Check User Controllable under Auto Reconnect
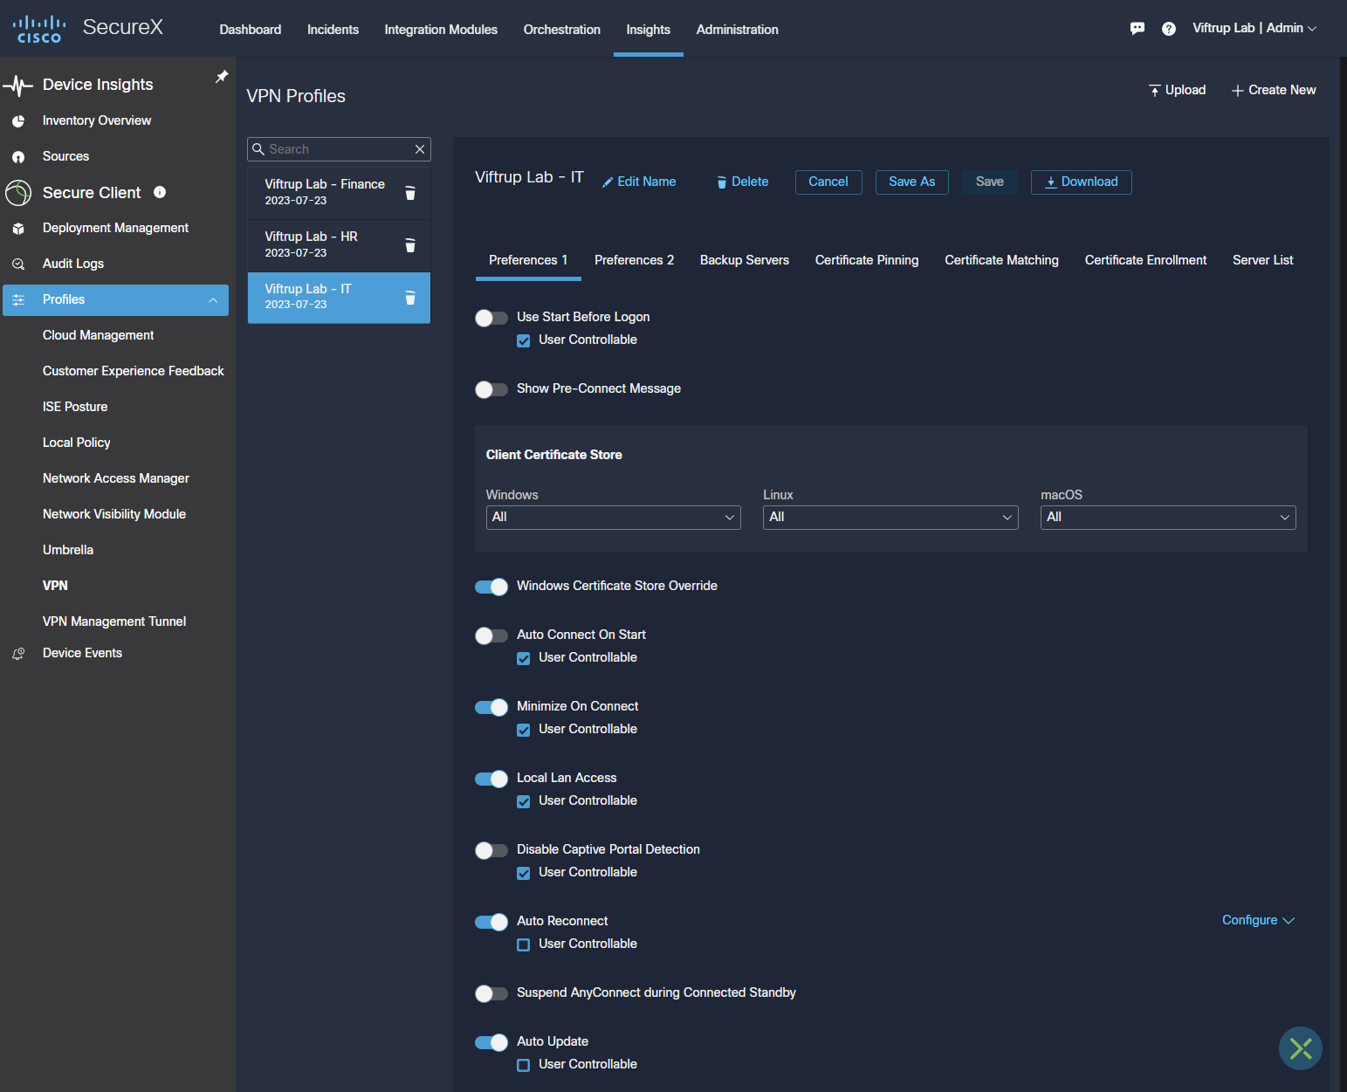 524,944
